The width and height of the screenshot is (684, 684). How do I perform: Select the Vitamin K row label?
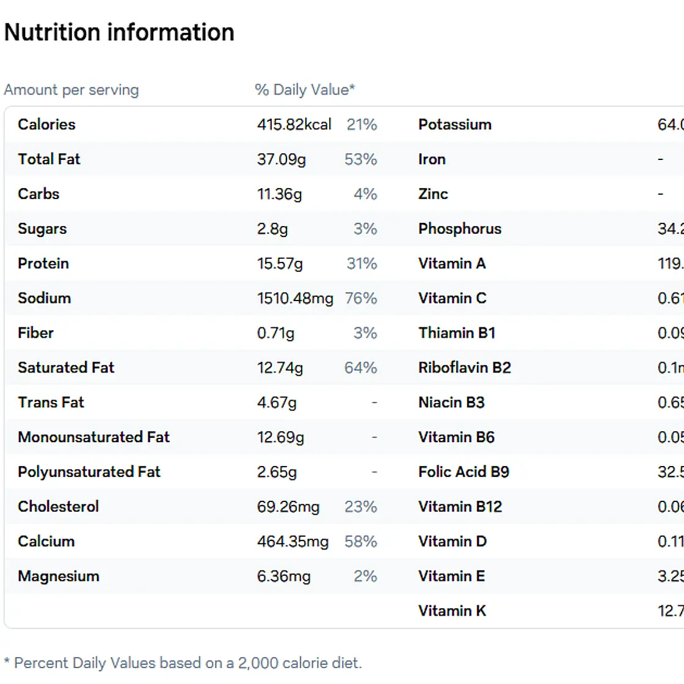(x=453, y=611)
